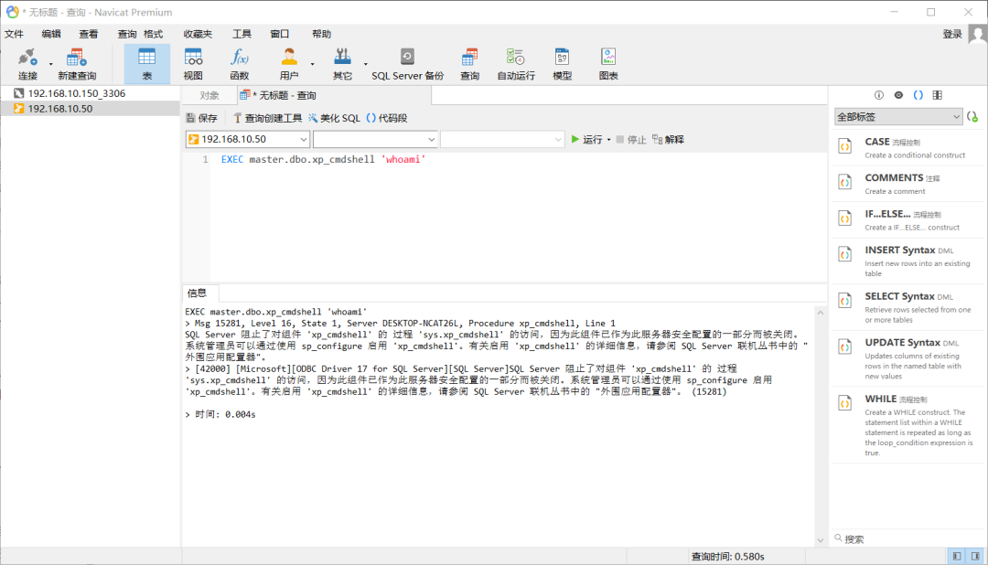The width and height of the screenshot is (988, 565).
Task: Click the SELECT Syntax snippet icon
Action: 845,301
